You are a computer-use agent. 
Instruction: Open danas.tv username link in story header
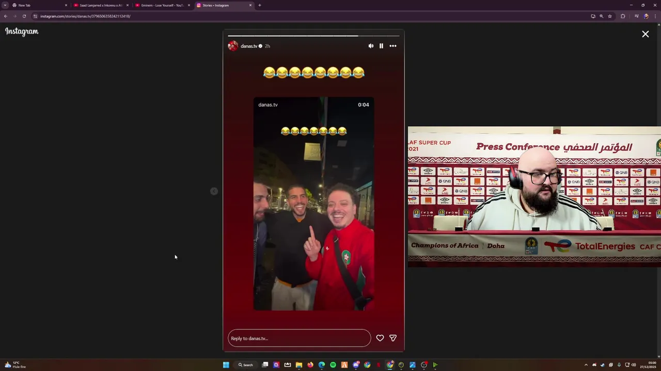pyautogui.click(x=249, y=46)
